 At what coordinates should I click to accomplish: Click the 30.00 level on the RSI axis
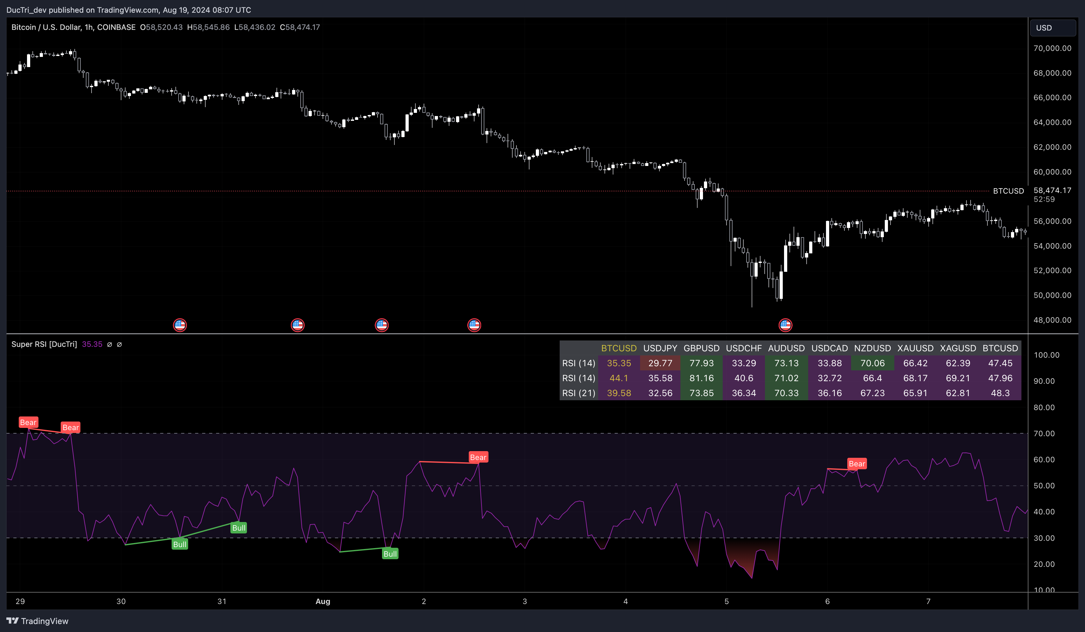click(1044, 538)
